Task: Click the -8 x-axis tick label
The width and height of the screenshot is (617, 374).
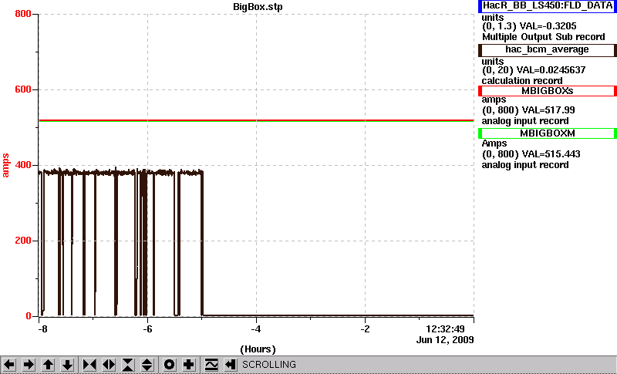Action: pos(42,329)
